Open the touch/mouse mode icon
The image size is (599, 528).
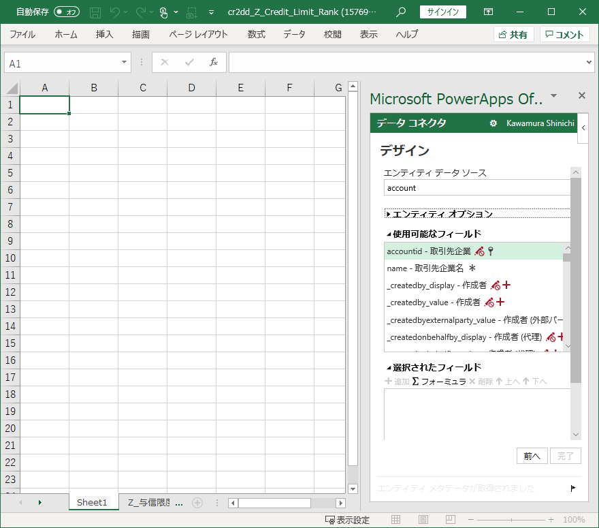[x=163, y=13]
